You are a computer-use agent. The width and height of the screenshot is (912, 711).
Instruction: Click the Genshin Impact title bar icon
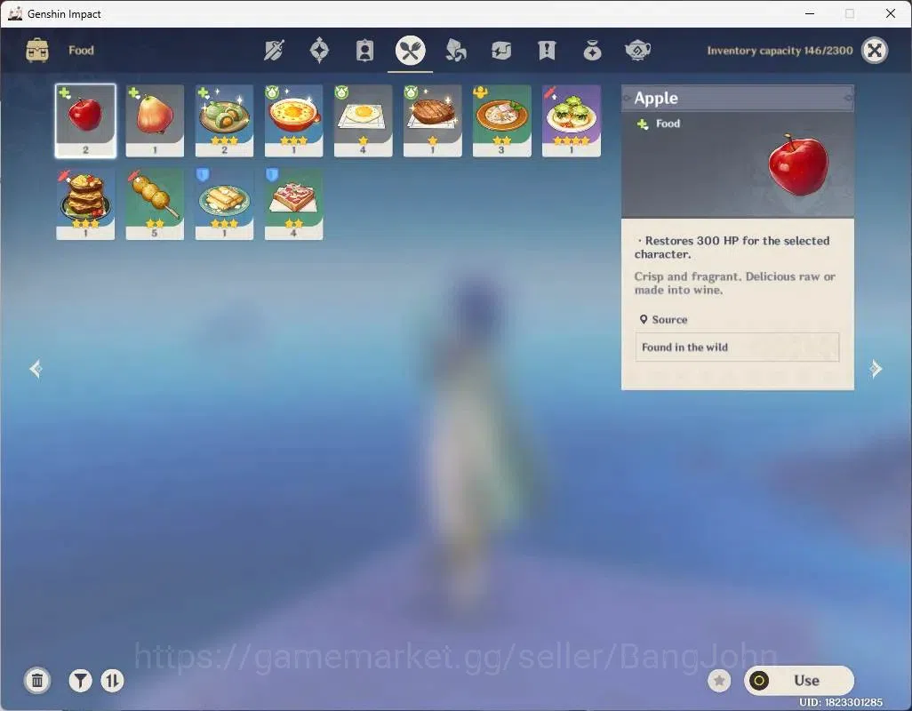click(x=15, y=13)
